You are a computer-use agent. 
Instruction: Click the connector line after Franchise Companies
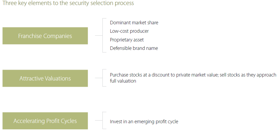[98, 35]
